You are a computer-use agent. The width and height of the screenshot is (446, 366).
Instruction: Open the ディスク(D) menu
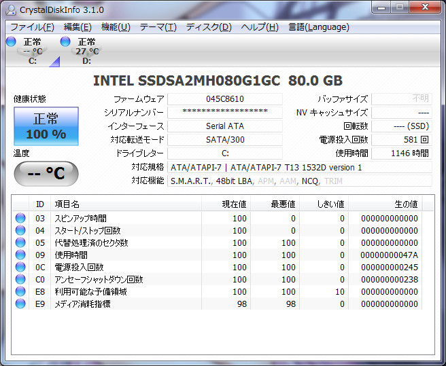click(209, 27)
